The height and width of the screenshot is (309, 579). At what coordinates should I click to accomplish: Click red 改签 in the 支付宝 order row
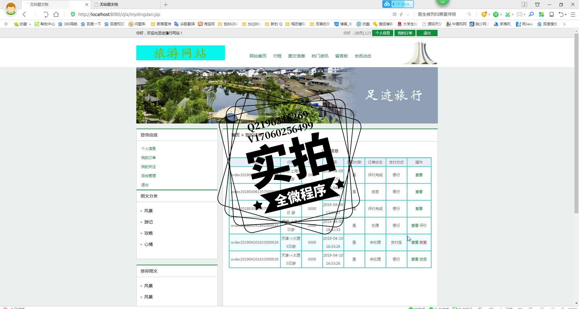pos(423,242)
